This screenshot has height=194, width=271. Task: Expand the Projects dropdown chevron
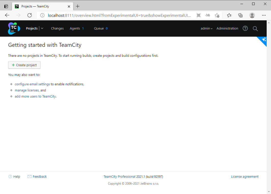[x=42, y=29]
